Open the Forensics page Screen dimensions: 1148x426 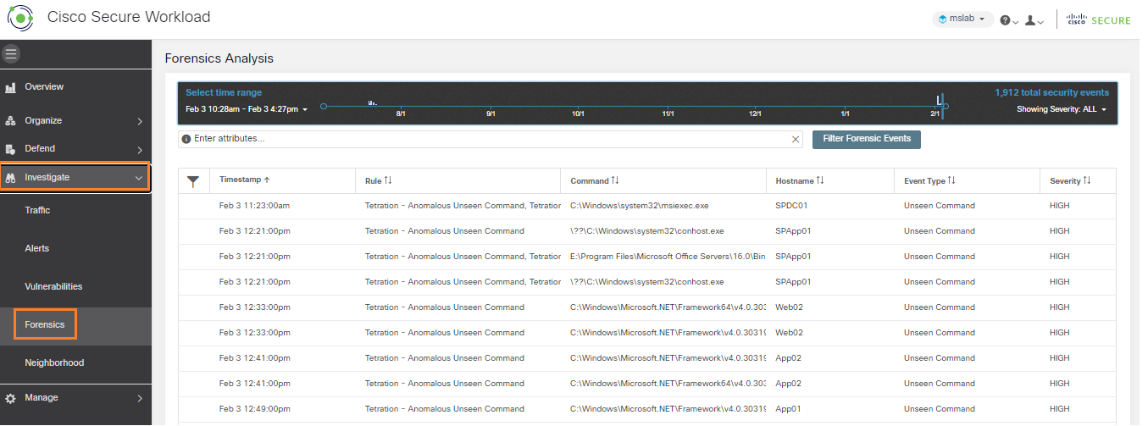click(46, 324)
